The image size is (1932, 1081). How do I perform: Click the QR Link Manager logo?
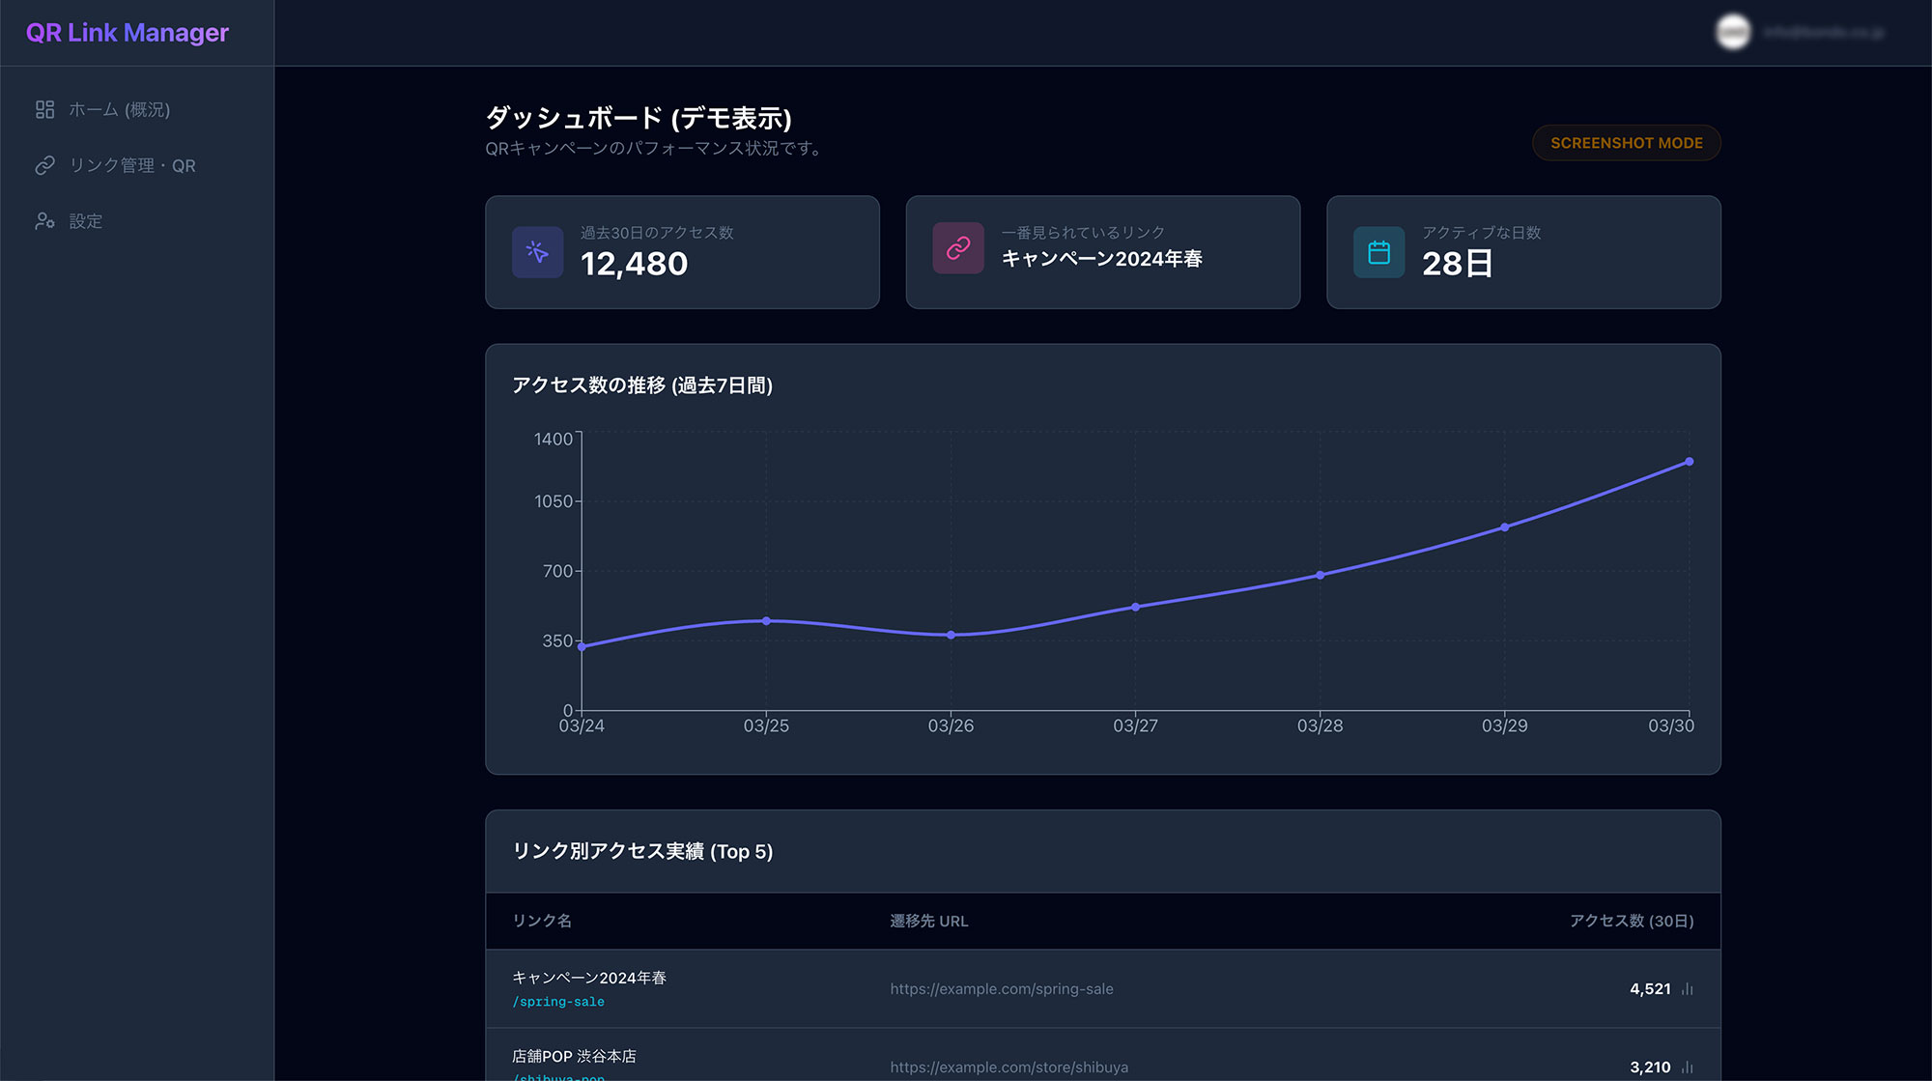click(x=128, y=33)
